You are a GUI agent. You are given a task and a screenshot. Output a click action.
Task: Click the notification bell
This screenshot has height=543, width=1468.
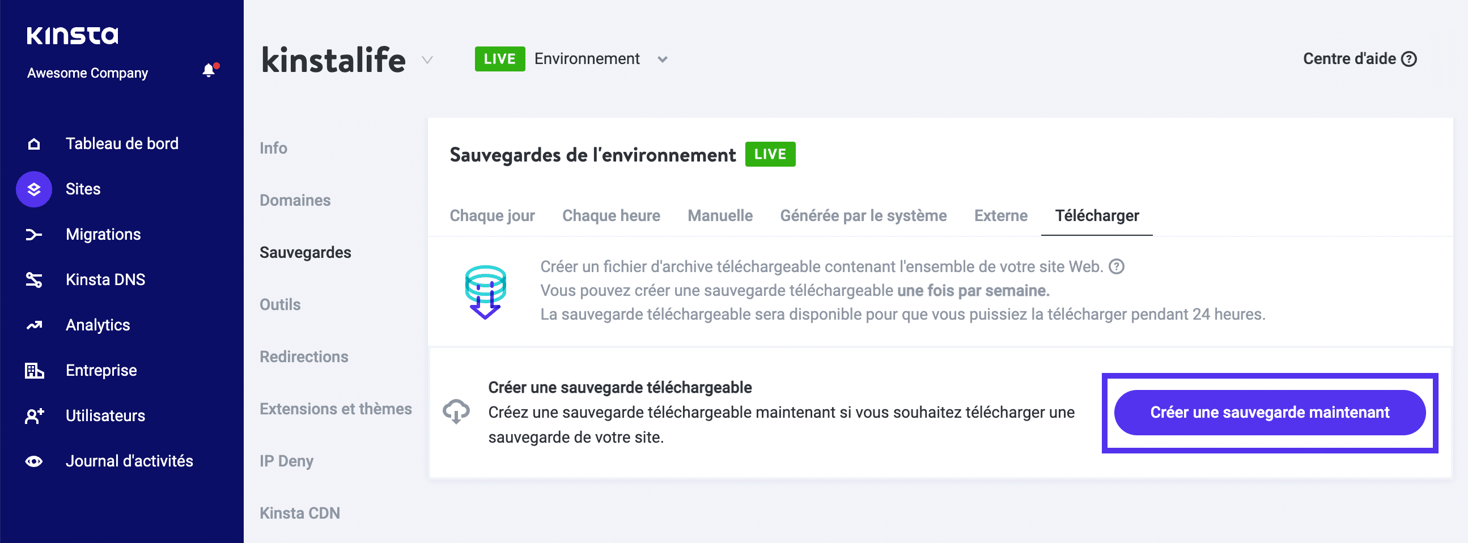(x=208, y=71)
